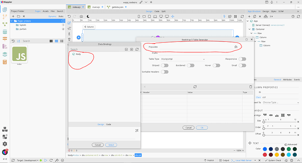The height and width of the screenshot is (163, 302).
Task: Open the Database Manager in the left sidebar
Action: [5, 31]
